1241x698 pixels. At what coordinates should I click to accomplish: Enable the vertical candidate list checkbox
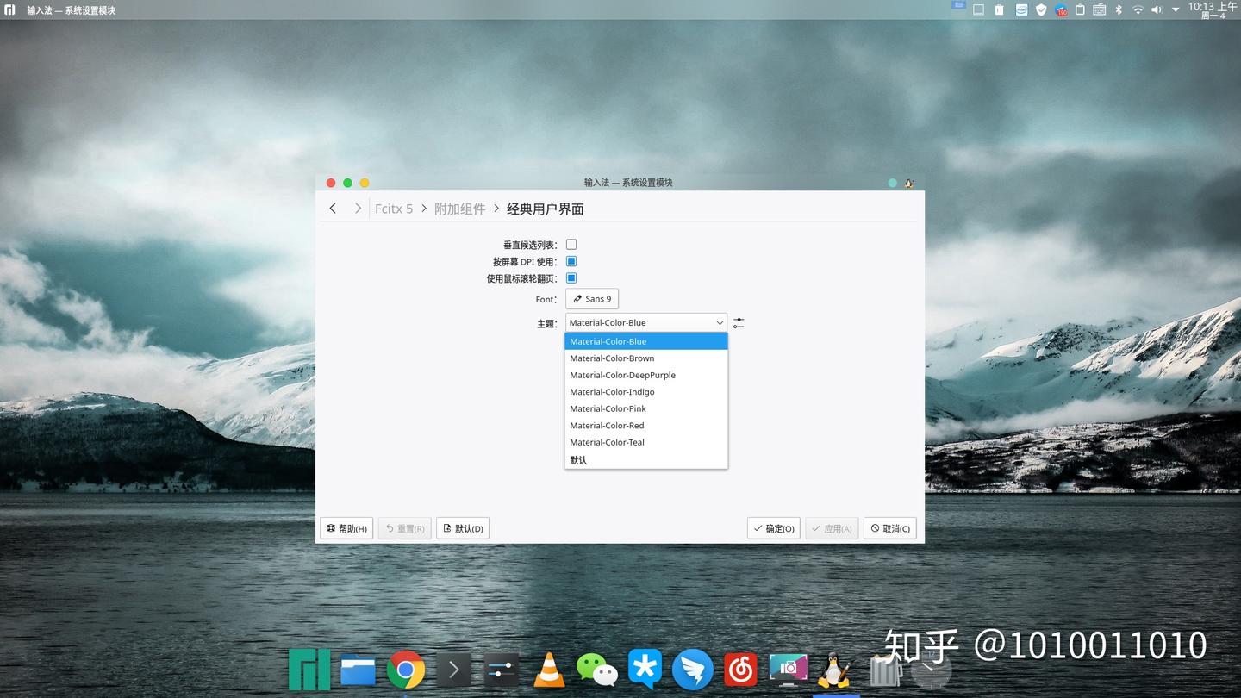(571, 244)
